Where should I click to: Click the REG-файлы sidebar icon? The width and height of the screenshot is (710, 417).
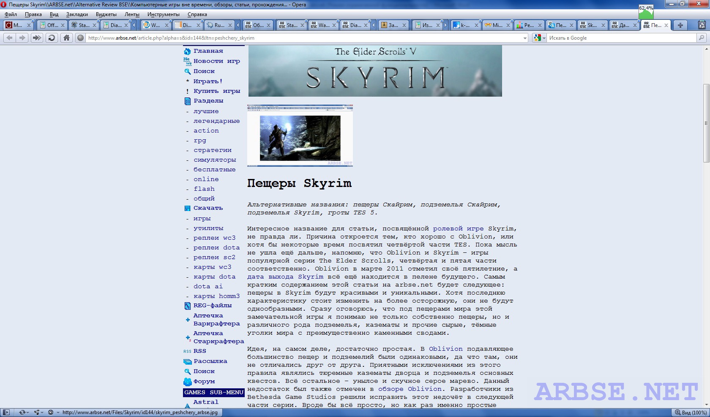(188, 306)
